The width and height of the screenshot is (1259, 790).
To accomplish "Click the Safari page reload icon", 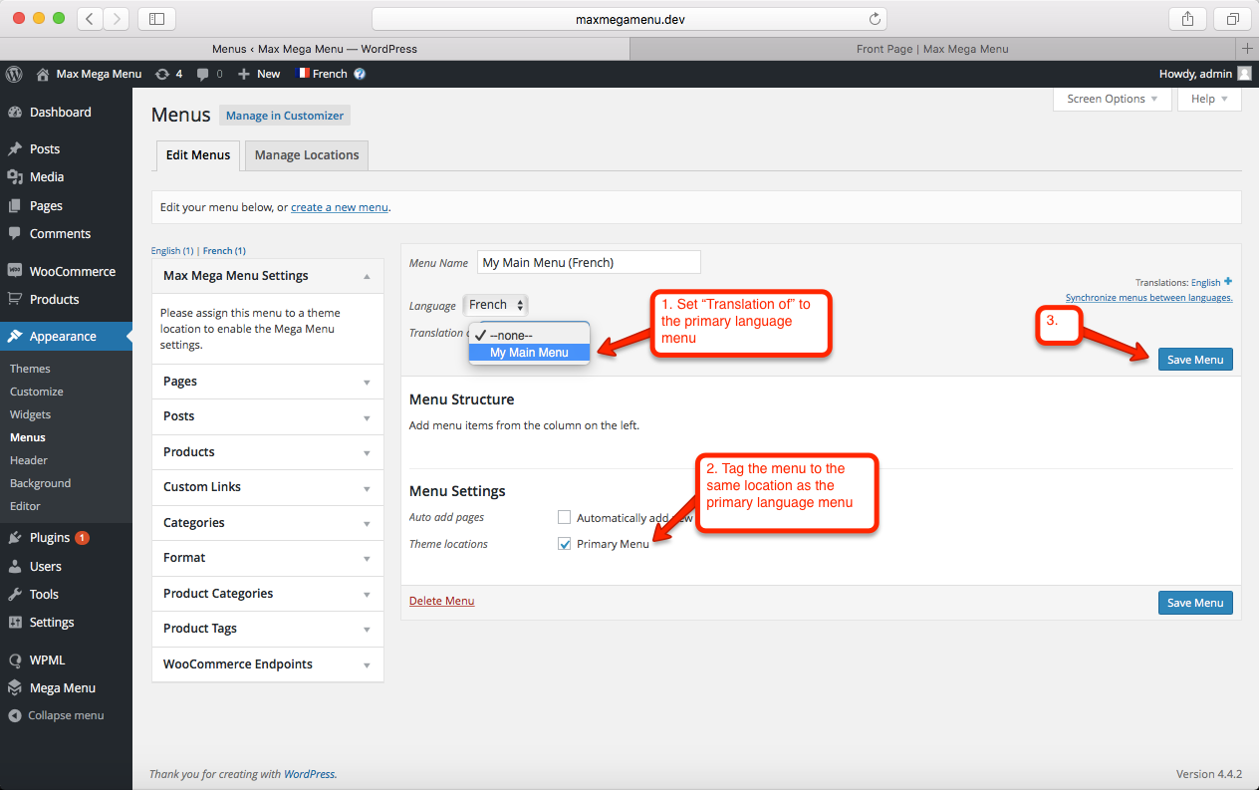I will coord(875,19).
